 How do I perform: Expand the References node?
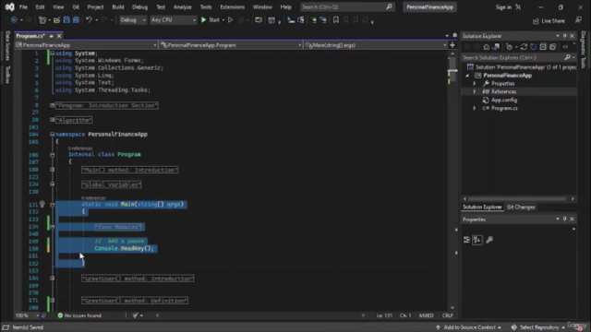click(475, 92)
